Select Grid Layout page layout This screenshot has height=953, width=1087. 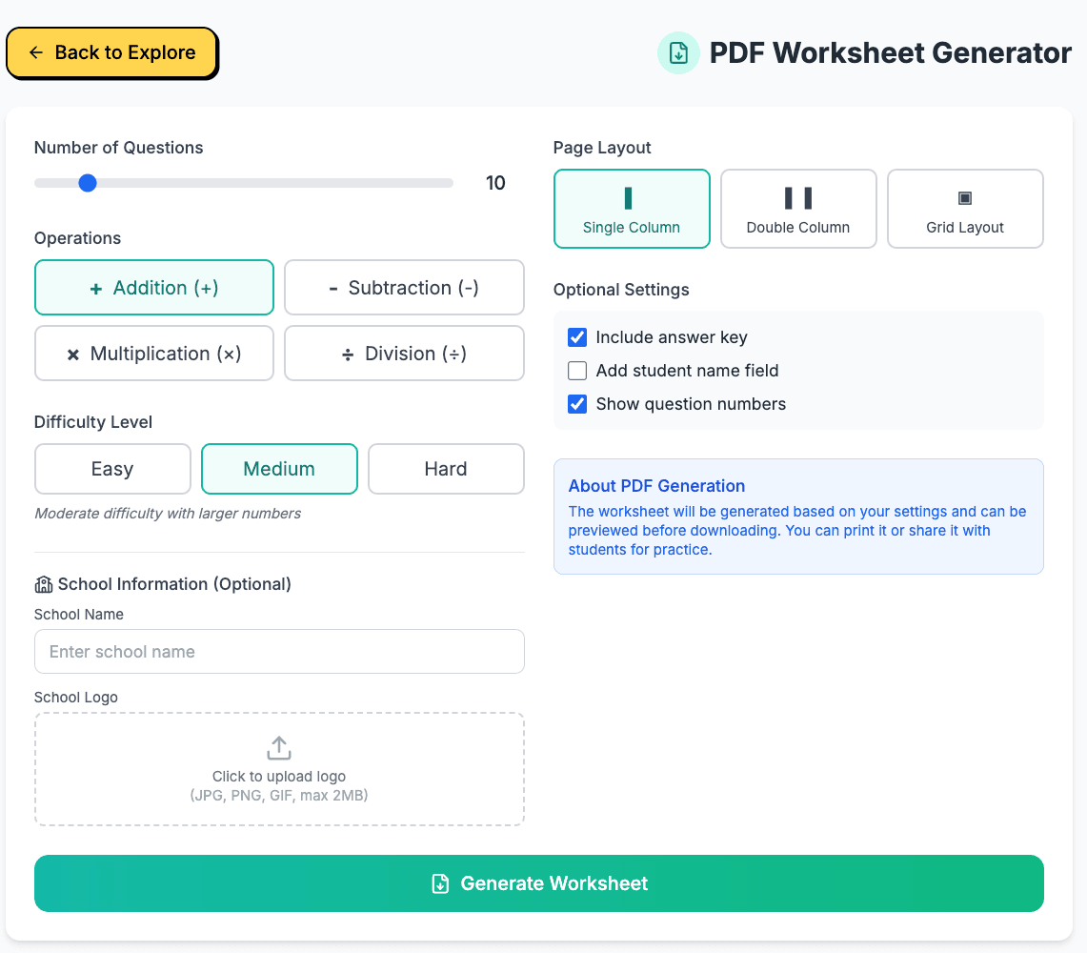[x=965, y=209]
